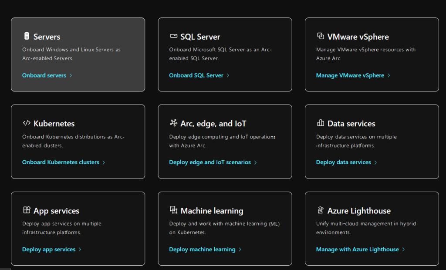The image size is (446, 270).
Task: Select the Data services heading
Action: pos(351,124)
